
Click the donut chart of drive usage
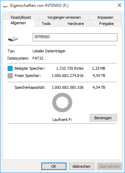pos(62,103)
